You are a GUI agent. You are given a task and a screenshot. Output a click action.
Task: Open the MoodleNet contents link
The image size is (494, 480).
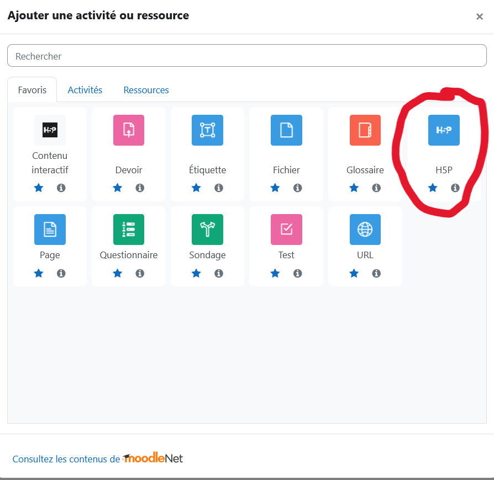coord(98,458)
